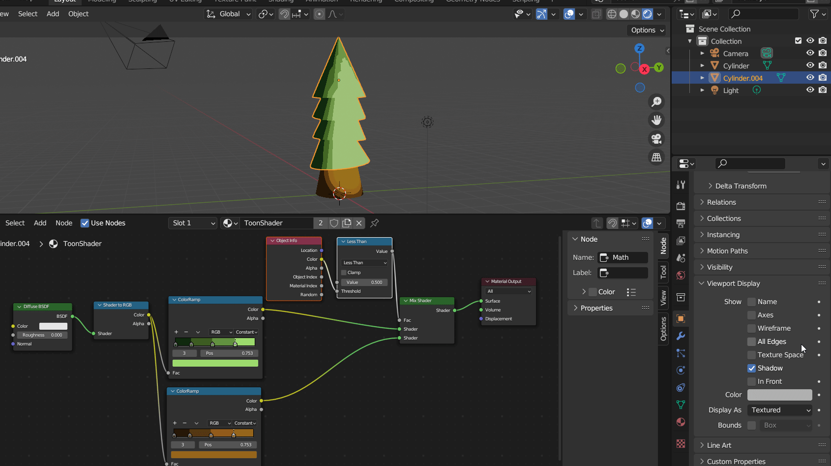Open the Display As Textured dropdown
The width and height of the screenshot is (831, 466).
[x=780, y=410]
